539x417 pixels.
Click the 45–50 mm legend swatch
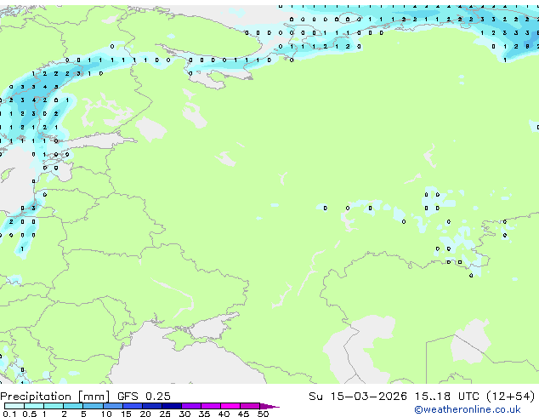250,406
